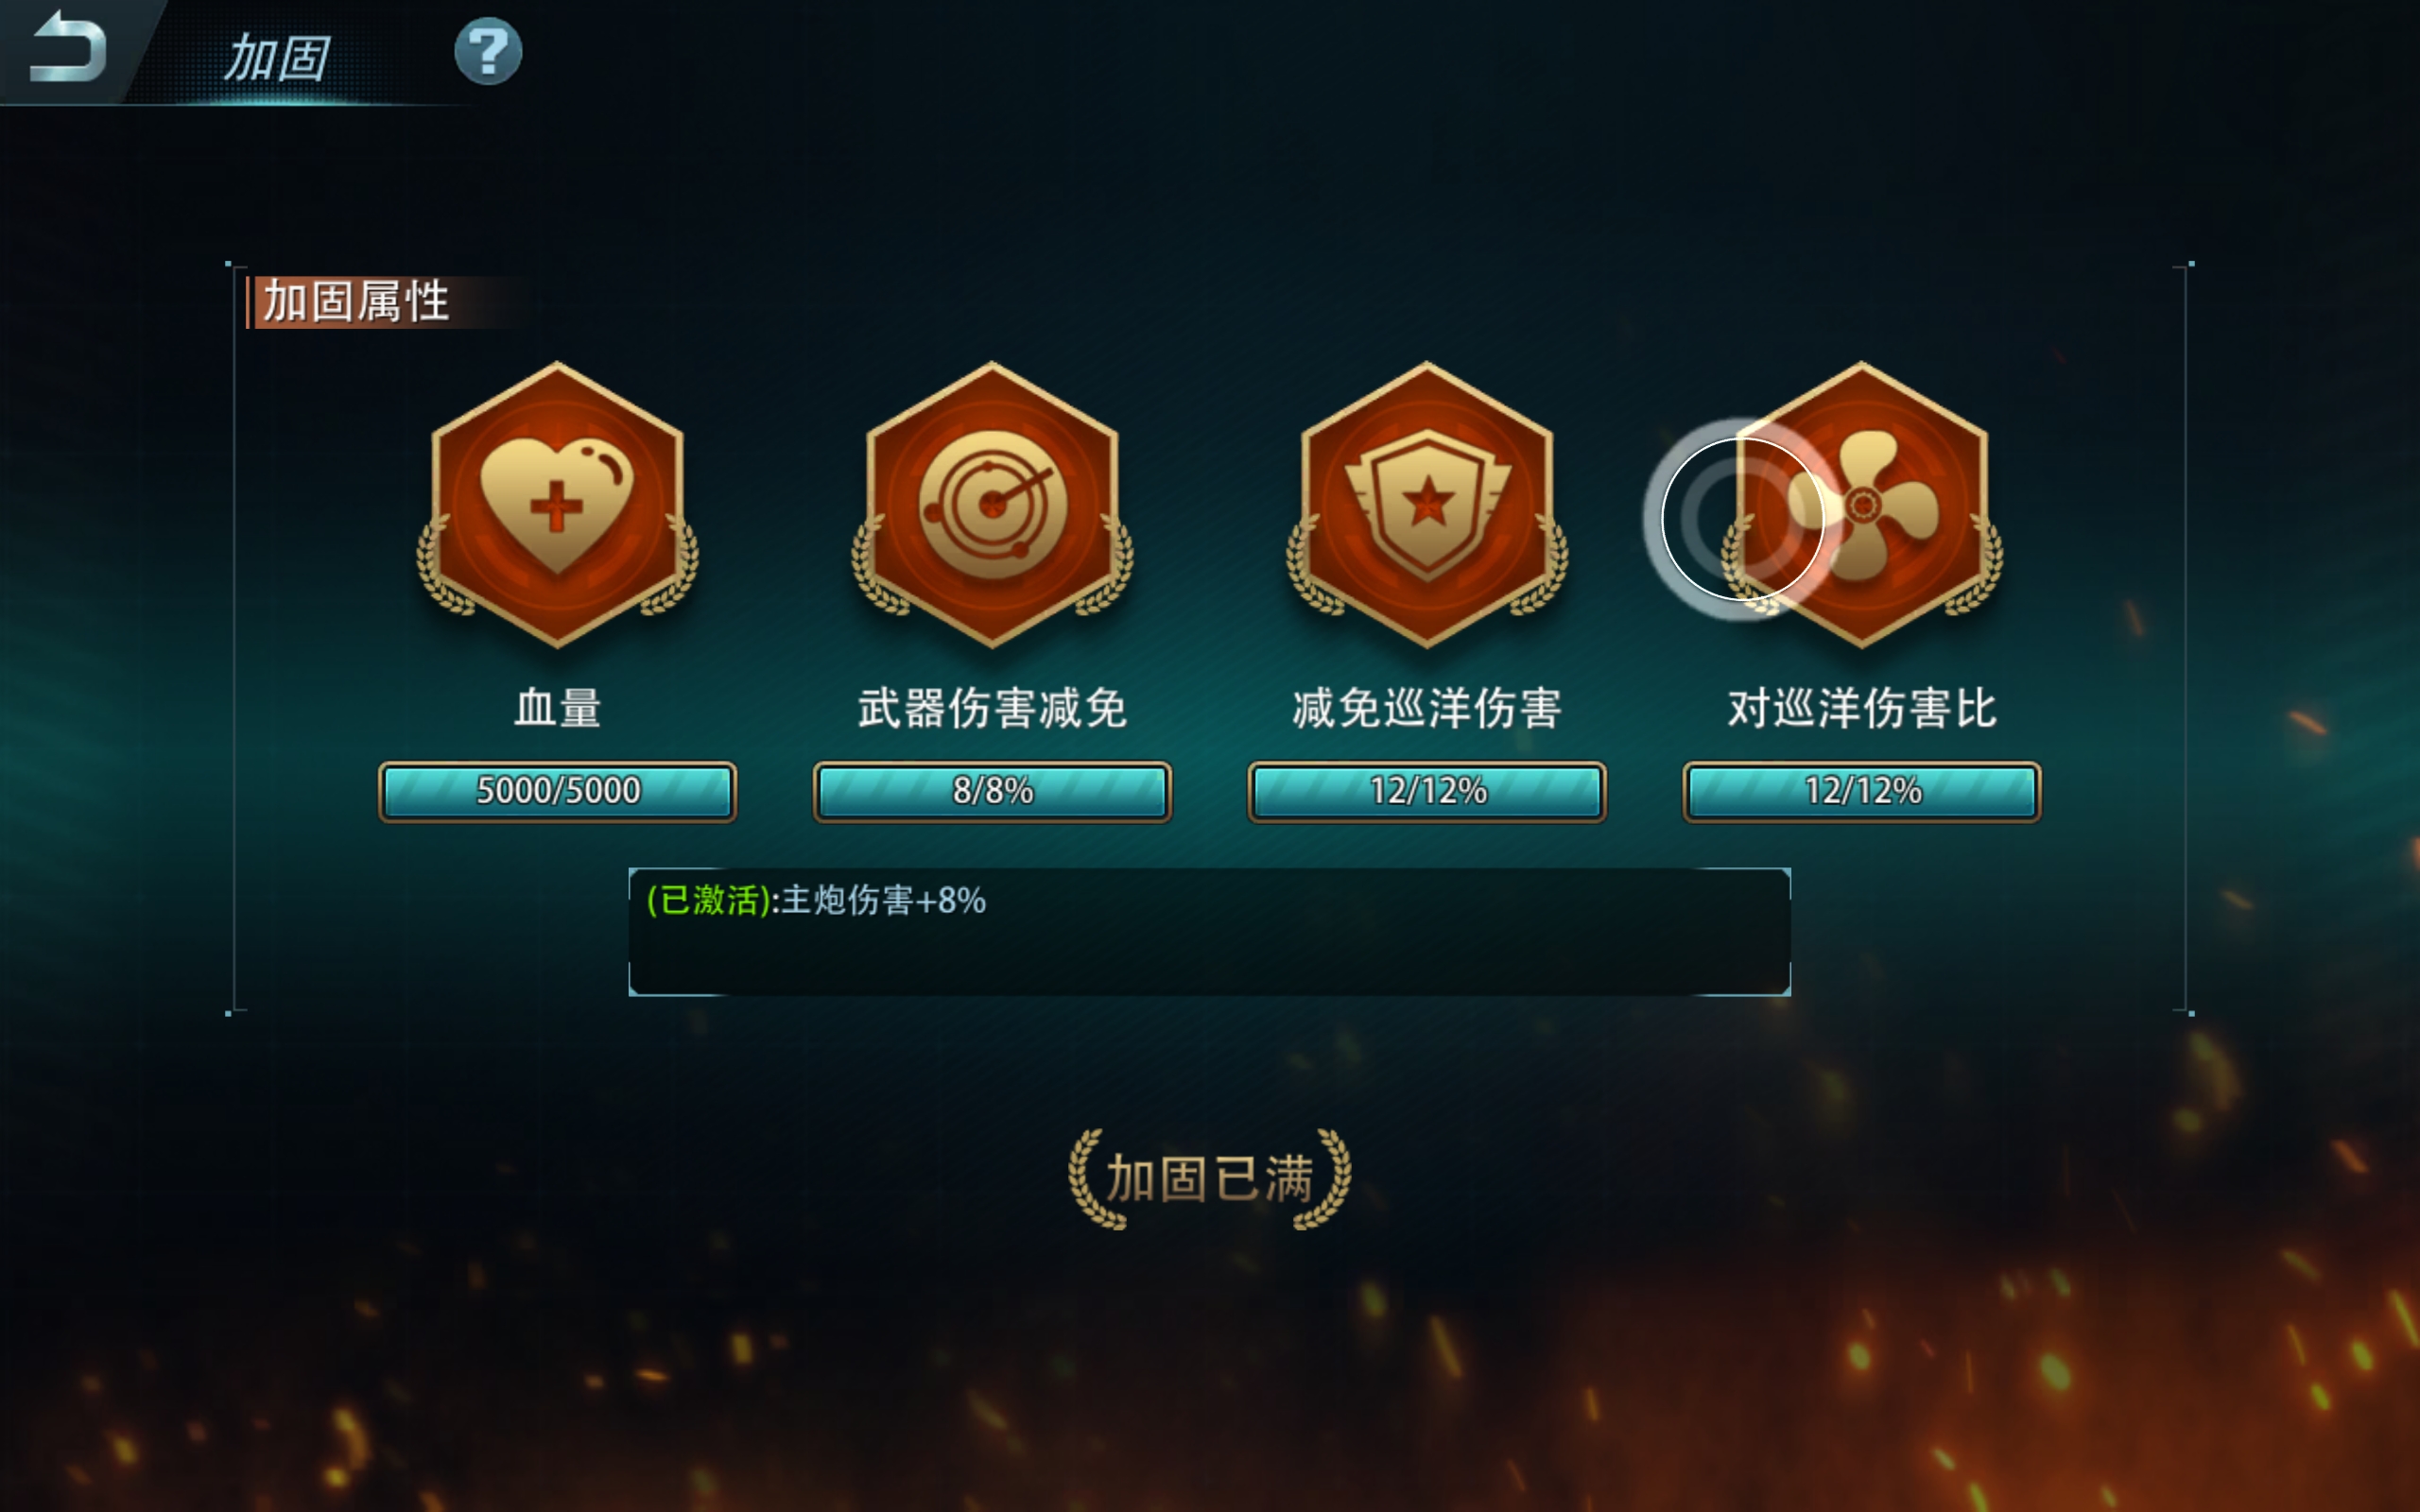Click the 对巡洋伤害比 label text
Viewport: 2420px width, 1512px height.
point(1861,708)
